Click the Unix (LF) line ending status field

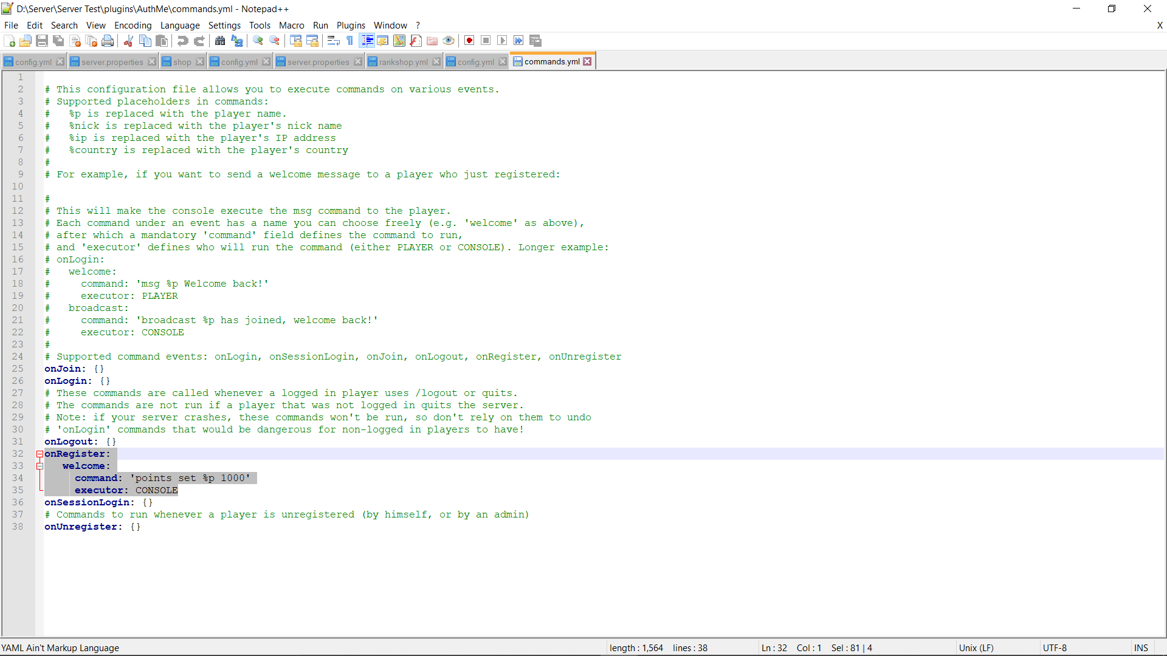(x=976, y=647)
